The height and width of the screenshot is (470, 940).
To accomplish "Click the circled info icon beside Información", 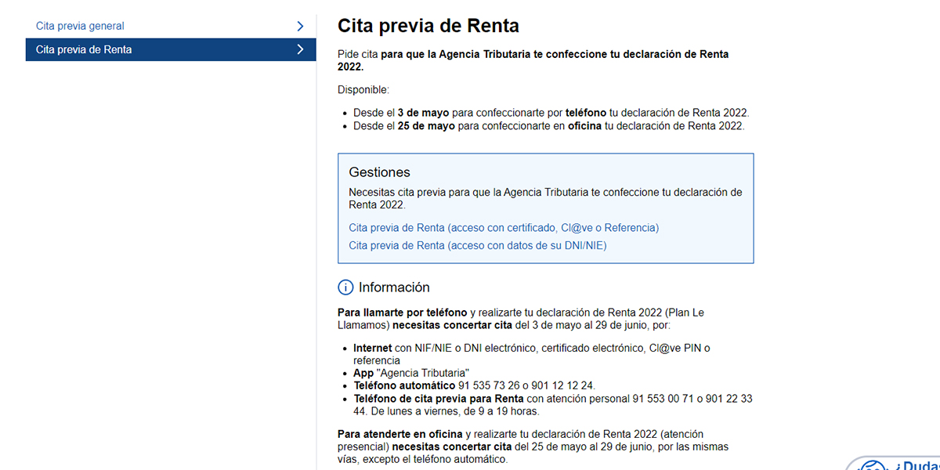I will 345,287.
